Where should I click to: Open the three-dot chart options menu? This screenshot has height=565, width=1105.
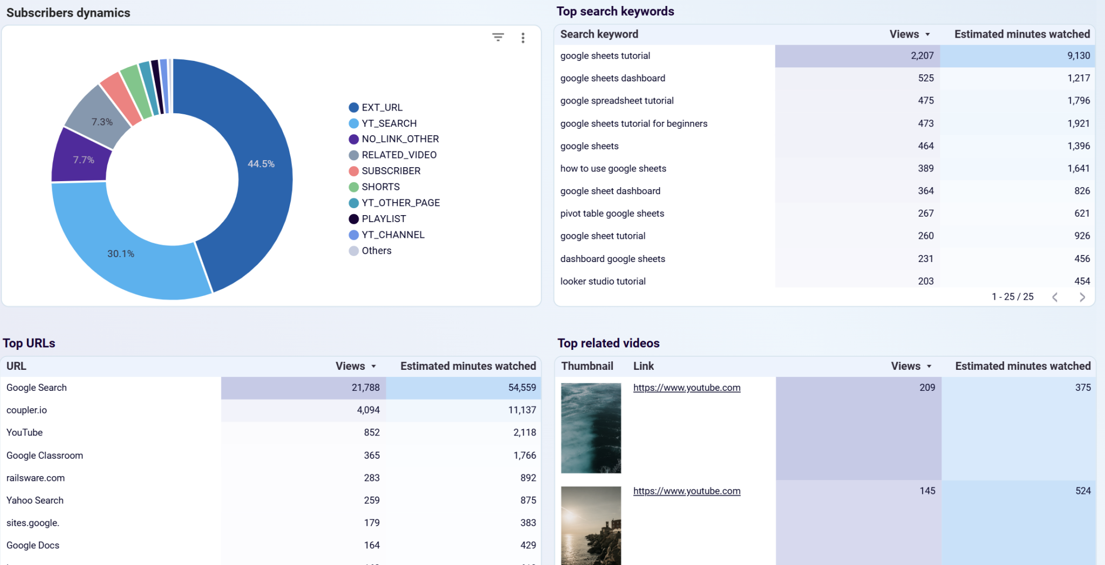(x=522, y=38)
